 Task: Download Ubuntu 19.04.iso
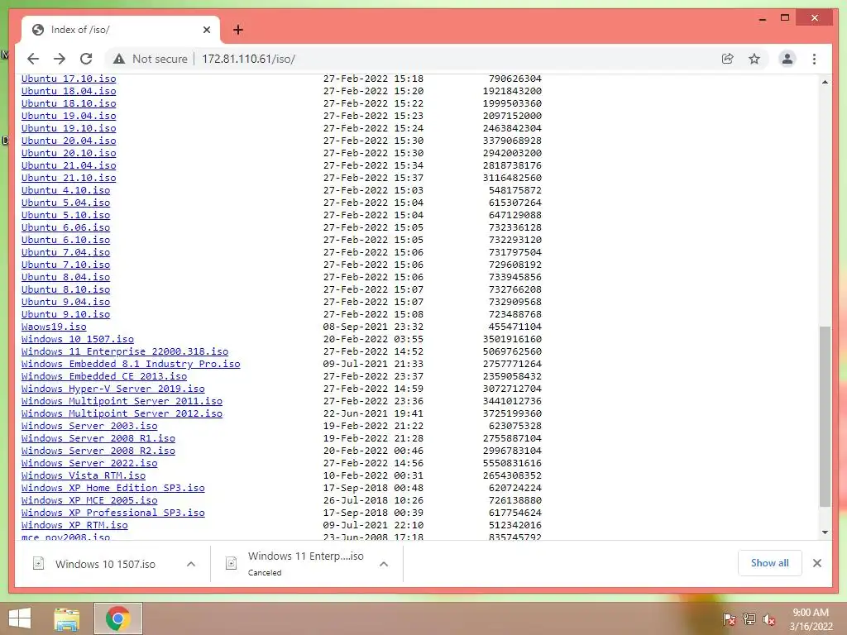click(x=69, y=116)
